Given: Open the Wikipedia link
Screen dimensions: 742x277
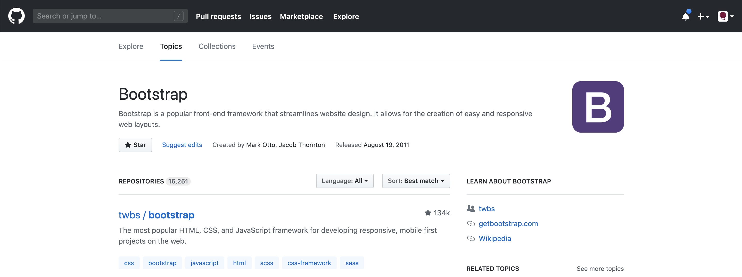Looking at the screenshot, I should point(494,238).
